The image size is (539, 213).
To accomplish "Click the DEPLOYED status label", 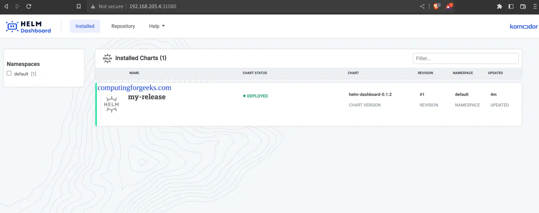I will 255,95.
